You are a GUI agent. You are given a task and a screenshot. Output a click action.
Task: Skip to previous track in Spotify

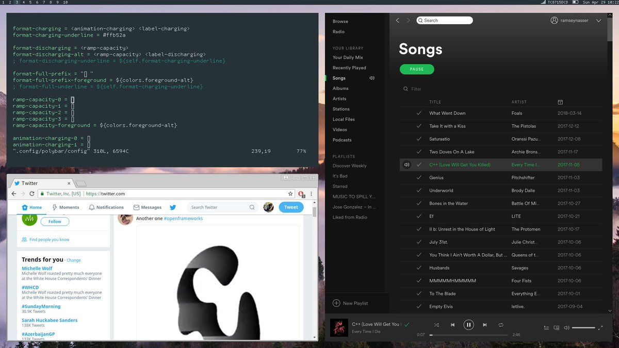click(452, 325)
